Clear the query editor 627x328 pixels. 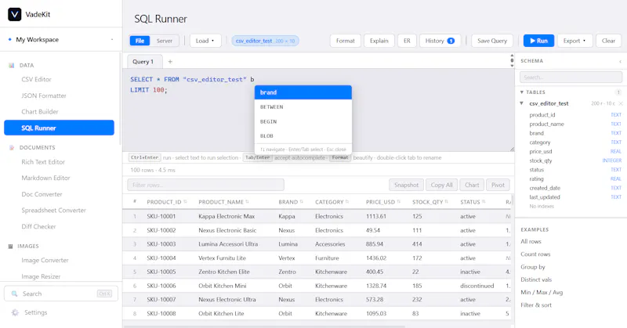[x=608, y=41]
